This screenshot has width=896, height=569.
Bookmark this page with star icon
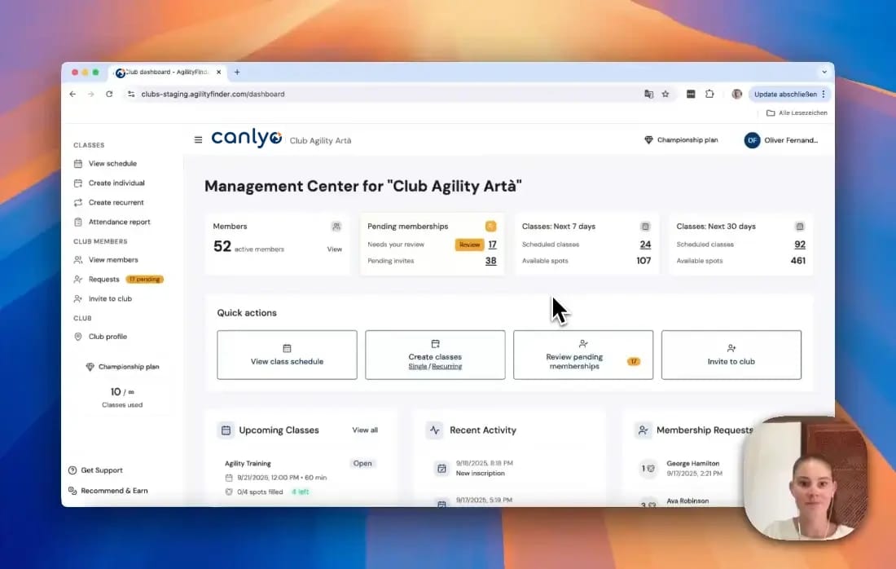point(665,95)
